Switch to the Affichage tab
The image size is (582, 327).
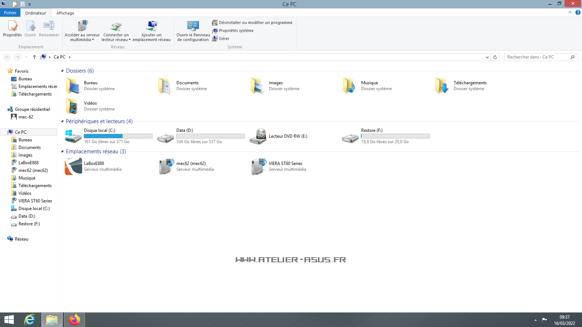point(65,13)
